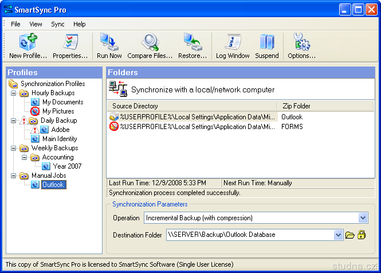Select the FORMS folder row
The width and height of the screenshot is (381, 273).
click(x=292, y=126)
